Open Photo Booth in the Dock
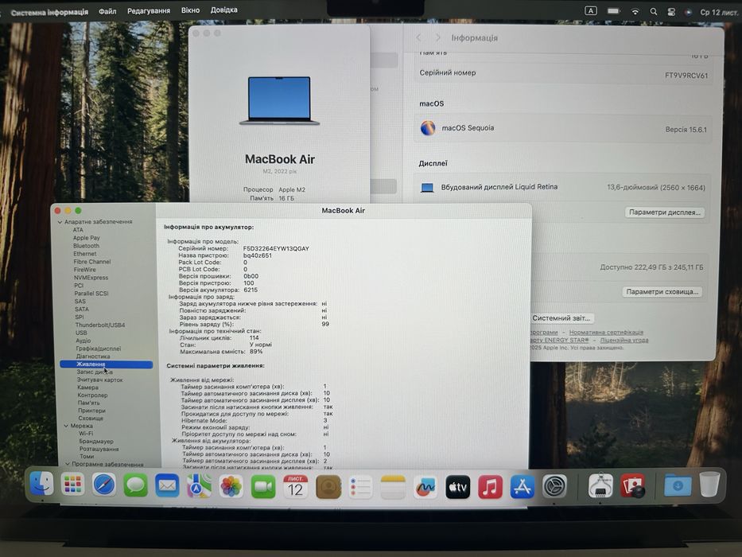742x557 pixels. pyautogui.click(x=633, y=485)
